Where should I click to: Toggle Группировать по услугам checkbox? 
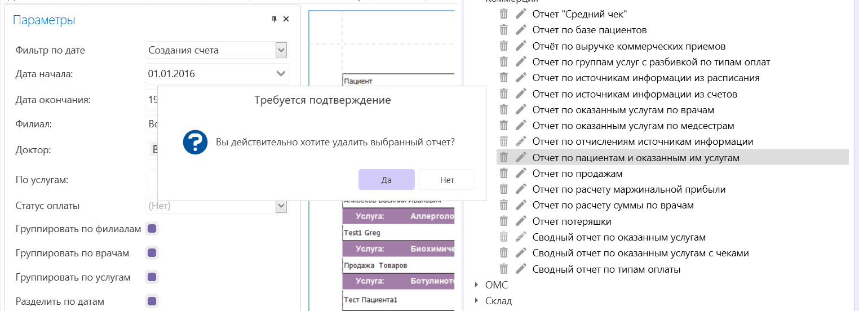152,277
